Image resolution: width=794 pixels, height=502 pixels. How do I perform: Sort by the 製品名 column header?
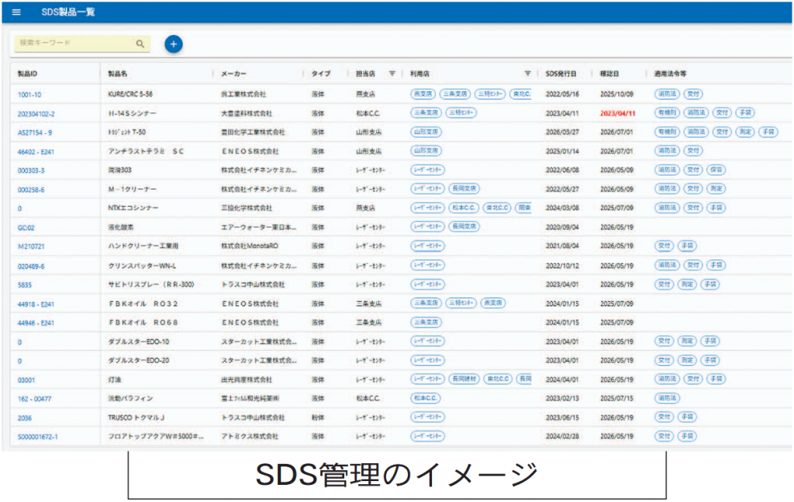[x=118, y=74]
